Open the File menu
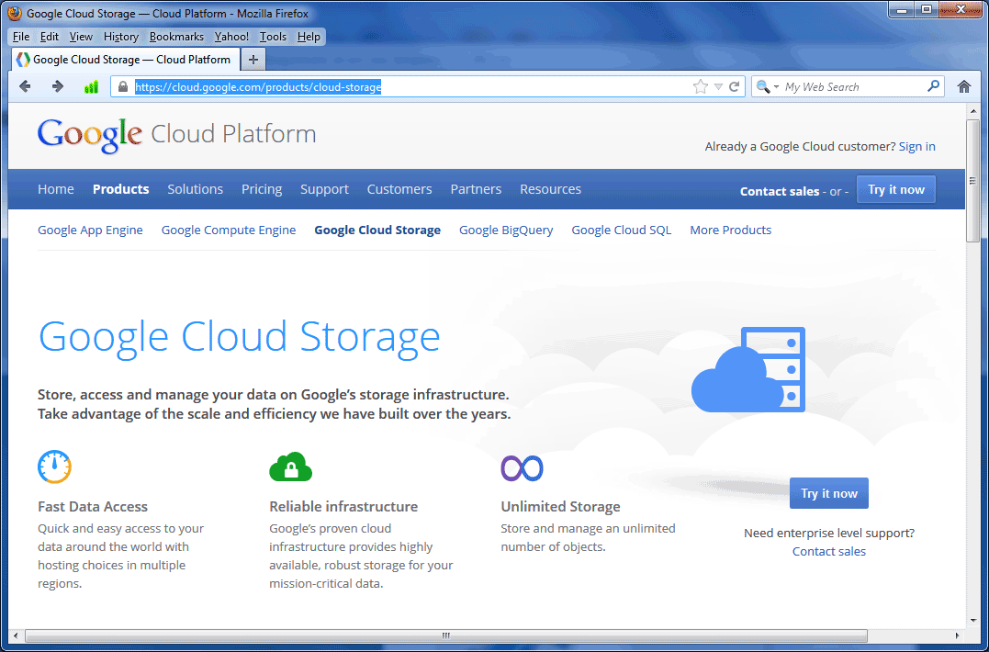Image resolution: width=989 pixels, height=652 pixels. point(21,37)
